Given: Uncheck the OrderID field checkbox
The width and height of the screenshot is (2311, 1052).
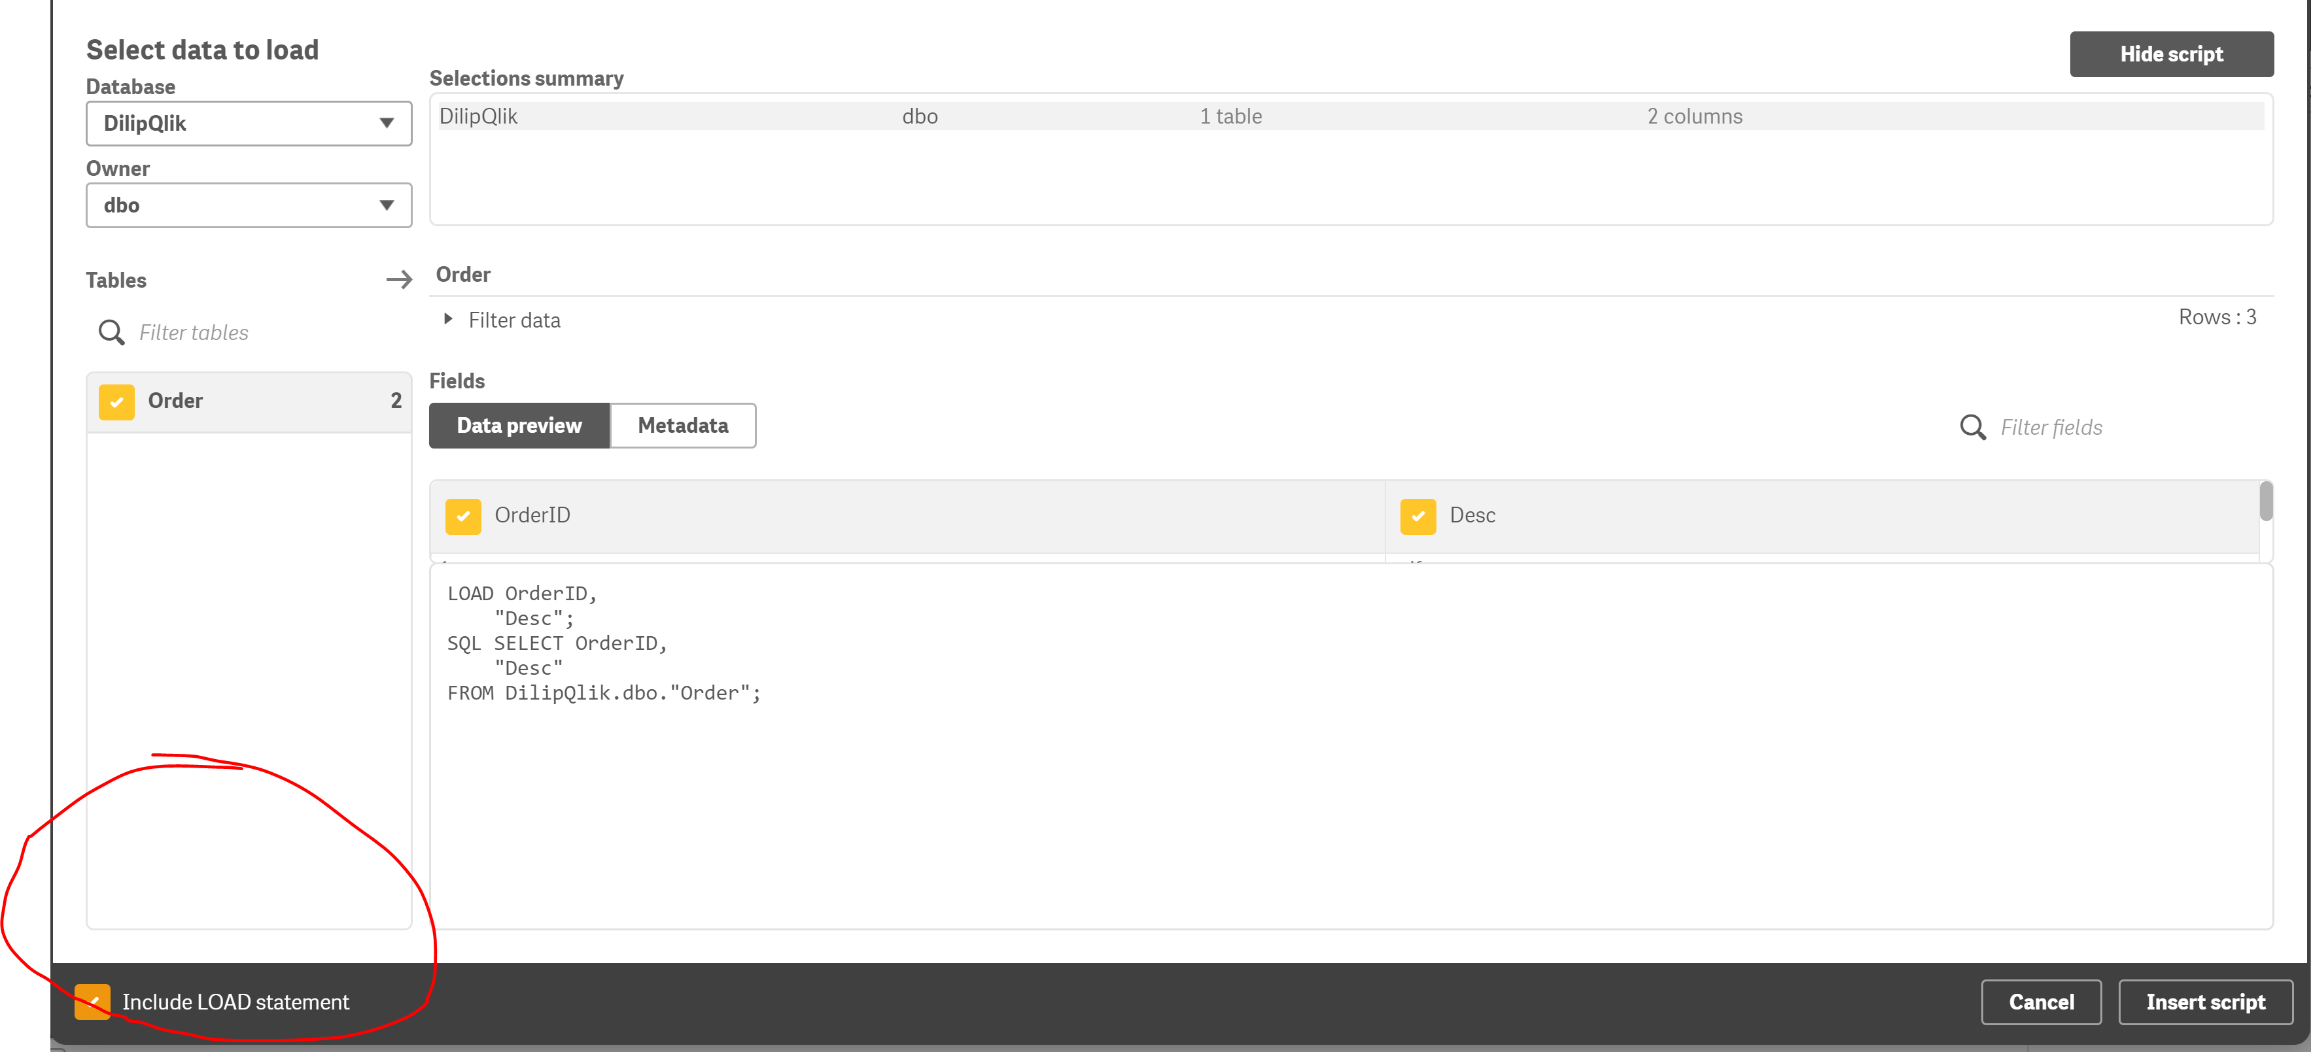Looking at the screenshot, I should coord(463,516).
